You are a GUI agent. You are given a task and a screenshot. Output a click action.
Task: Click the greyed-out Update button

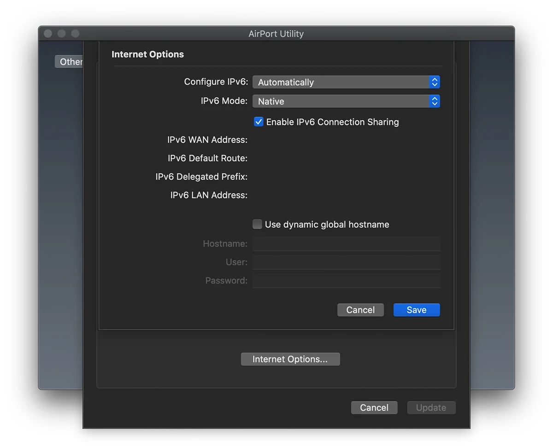431,407
